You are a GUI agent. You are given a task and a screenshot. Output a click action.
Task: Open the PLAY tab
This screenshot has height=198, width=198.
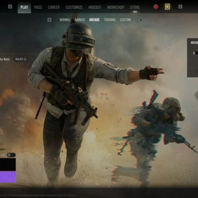[x=24, y=7]
